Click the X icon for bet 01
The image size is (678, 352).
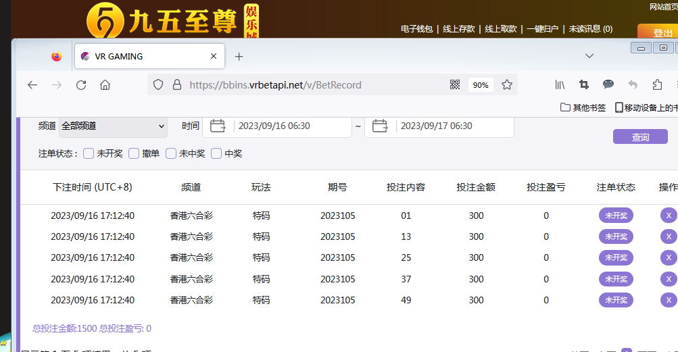click(668, 216)
